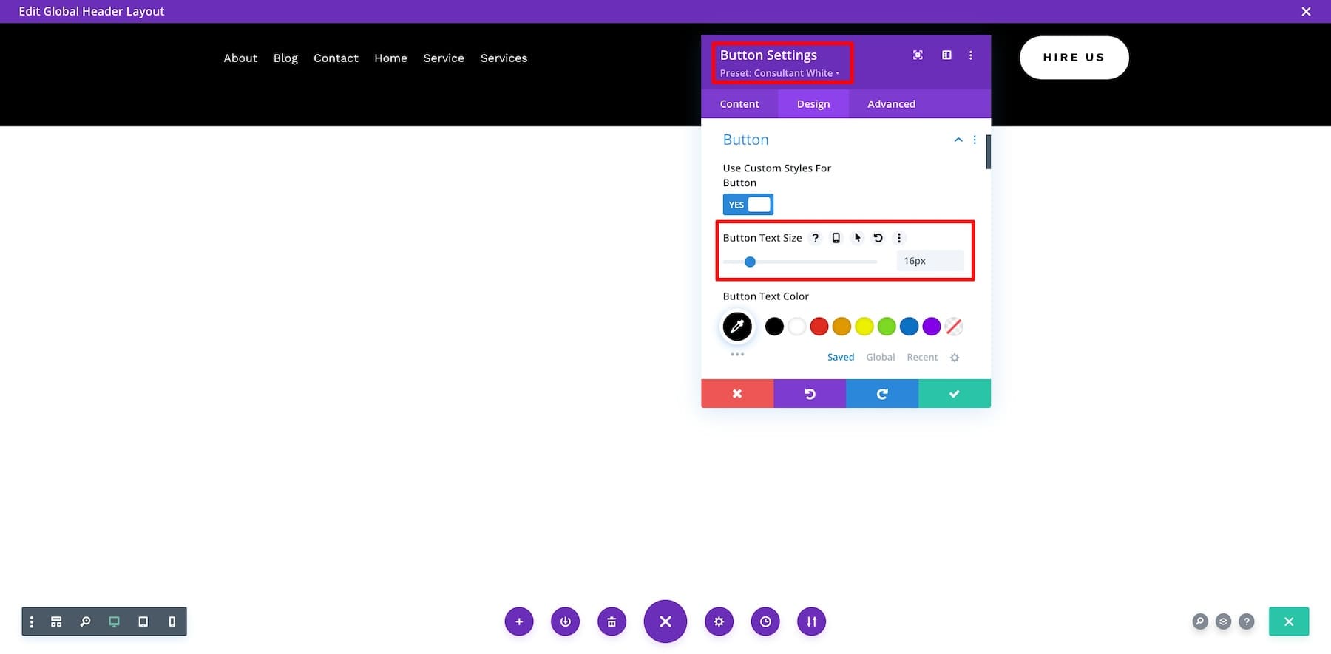Enable hover state for Button Text Size
The height and width of the screenshot is (654, 1331).
(857, 238)
